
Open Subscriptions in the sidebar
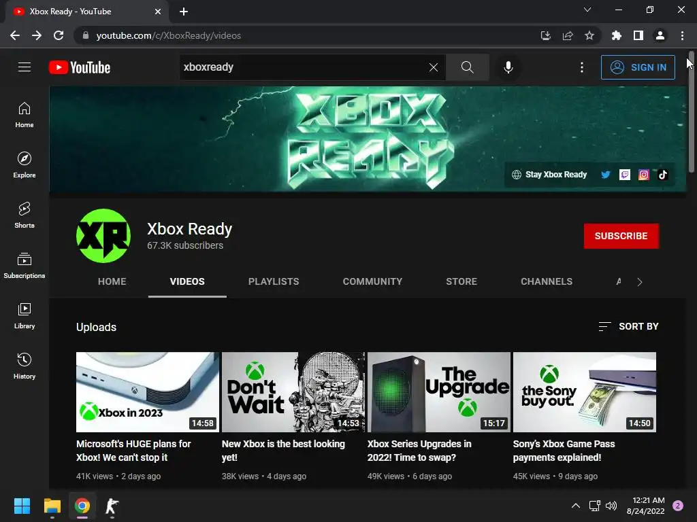click(25, 266)
